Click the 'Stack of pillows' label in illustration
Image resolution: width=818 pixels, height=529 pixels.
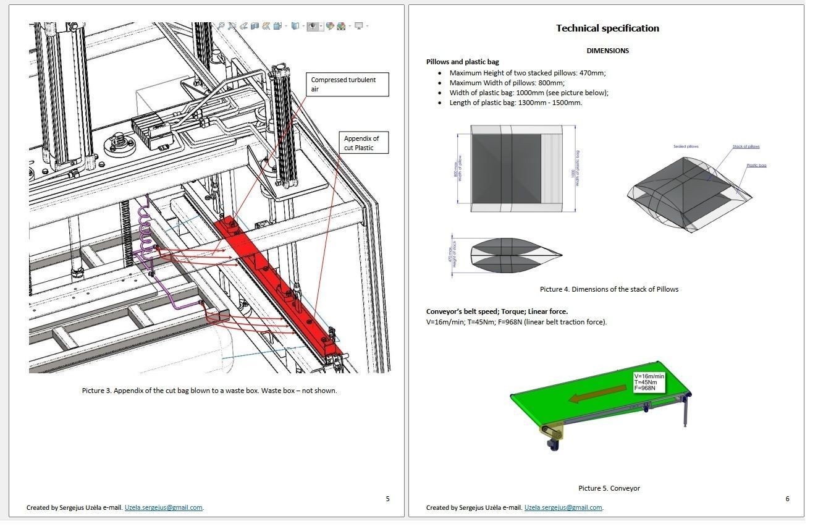pyautogui.click(x=746, y=146)
